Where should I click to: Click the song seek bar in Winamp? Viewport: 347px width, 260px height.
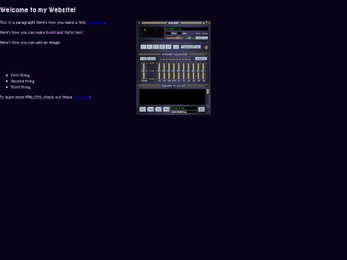(174, 42)
